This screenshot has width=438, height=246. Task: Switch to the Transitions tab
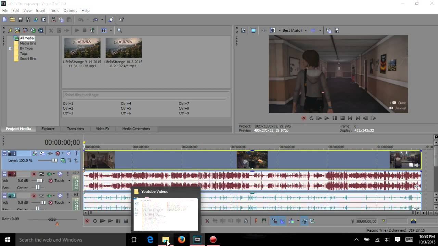pos(75,129)
